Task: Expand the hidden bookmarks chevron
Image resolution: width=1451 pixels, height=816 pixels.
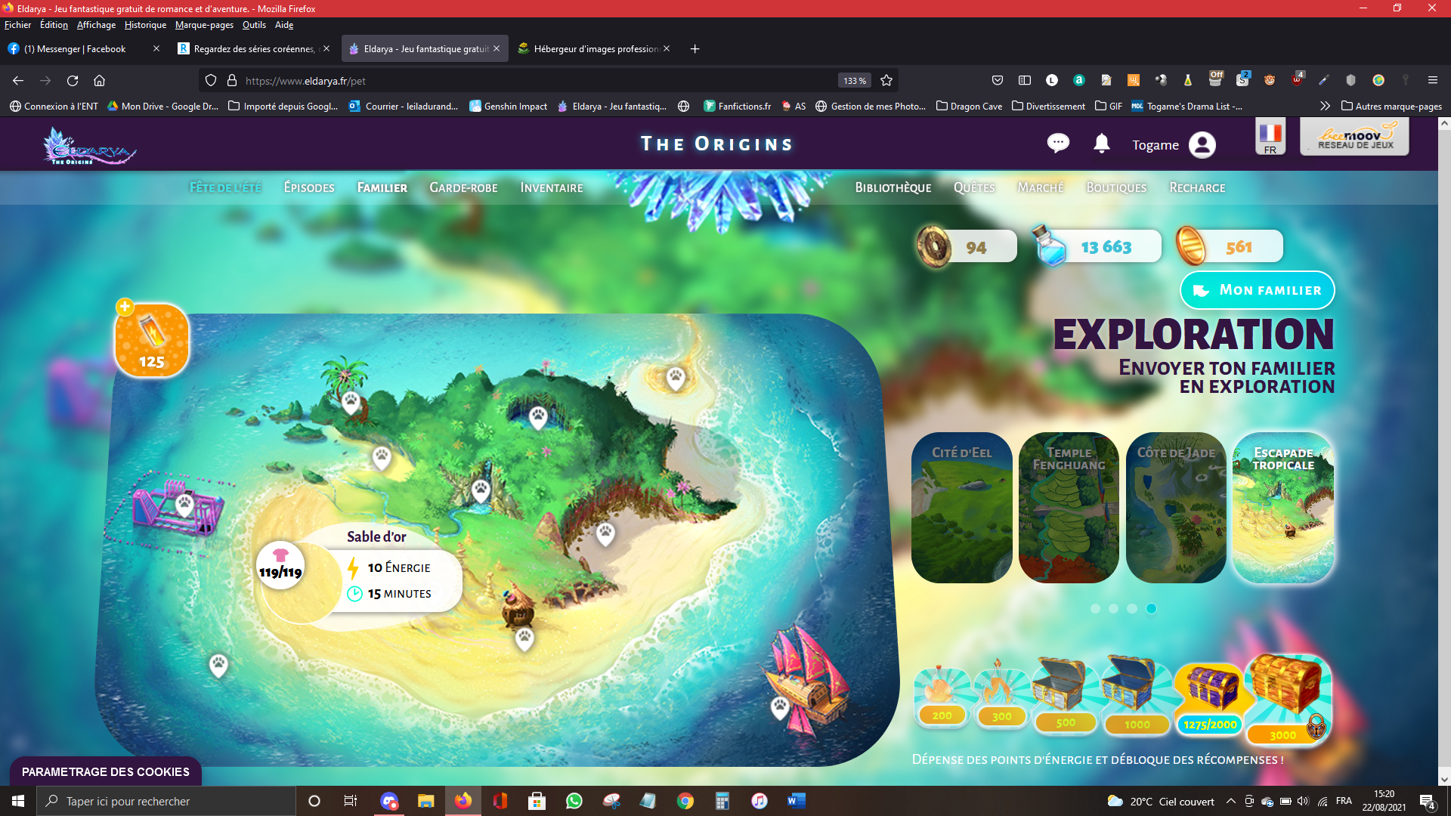Action: [1325, 107]
